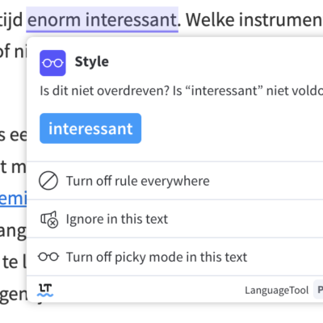Open the blue underlined "emi" link

(x=14, y=199)
